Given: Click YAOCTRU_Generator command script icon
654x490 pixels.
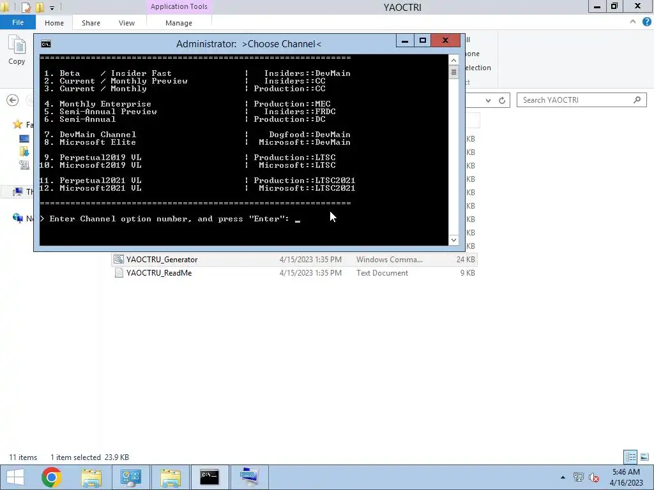Looking at the screenshot, I should 119,260.
